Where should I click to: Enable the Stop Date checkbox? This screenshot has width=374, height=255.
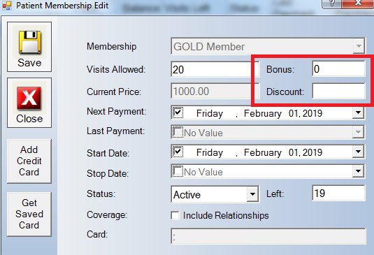[x=178, y=171]
